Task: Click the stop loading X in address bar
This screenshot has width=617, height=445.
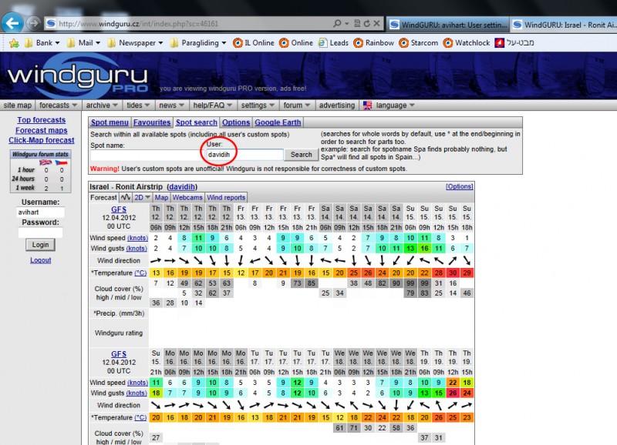Action: (376, 24)
